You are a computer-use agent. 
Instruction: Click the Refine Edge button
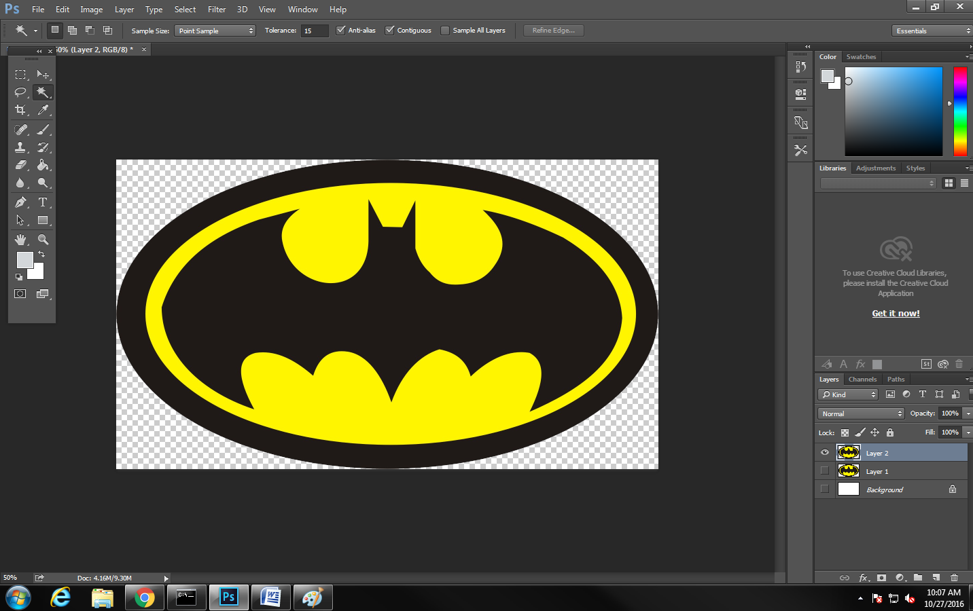click(554, 31)
